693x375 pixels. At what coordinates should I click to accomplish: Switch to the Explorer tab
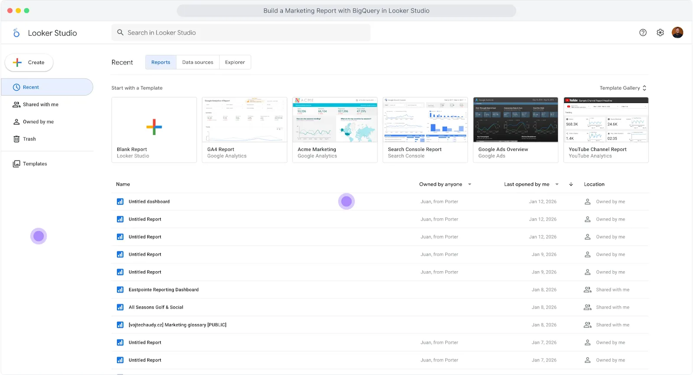coord(235,62)
